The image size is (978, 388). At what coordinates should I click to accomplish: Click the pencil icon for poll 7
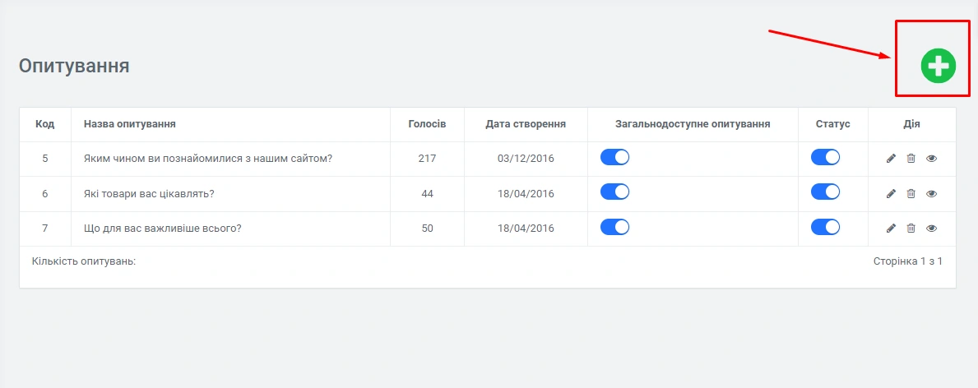(891, 229)
